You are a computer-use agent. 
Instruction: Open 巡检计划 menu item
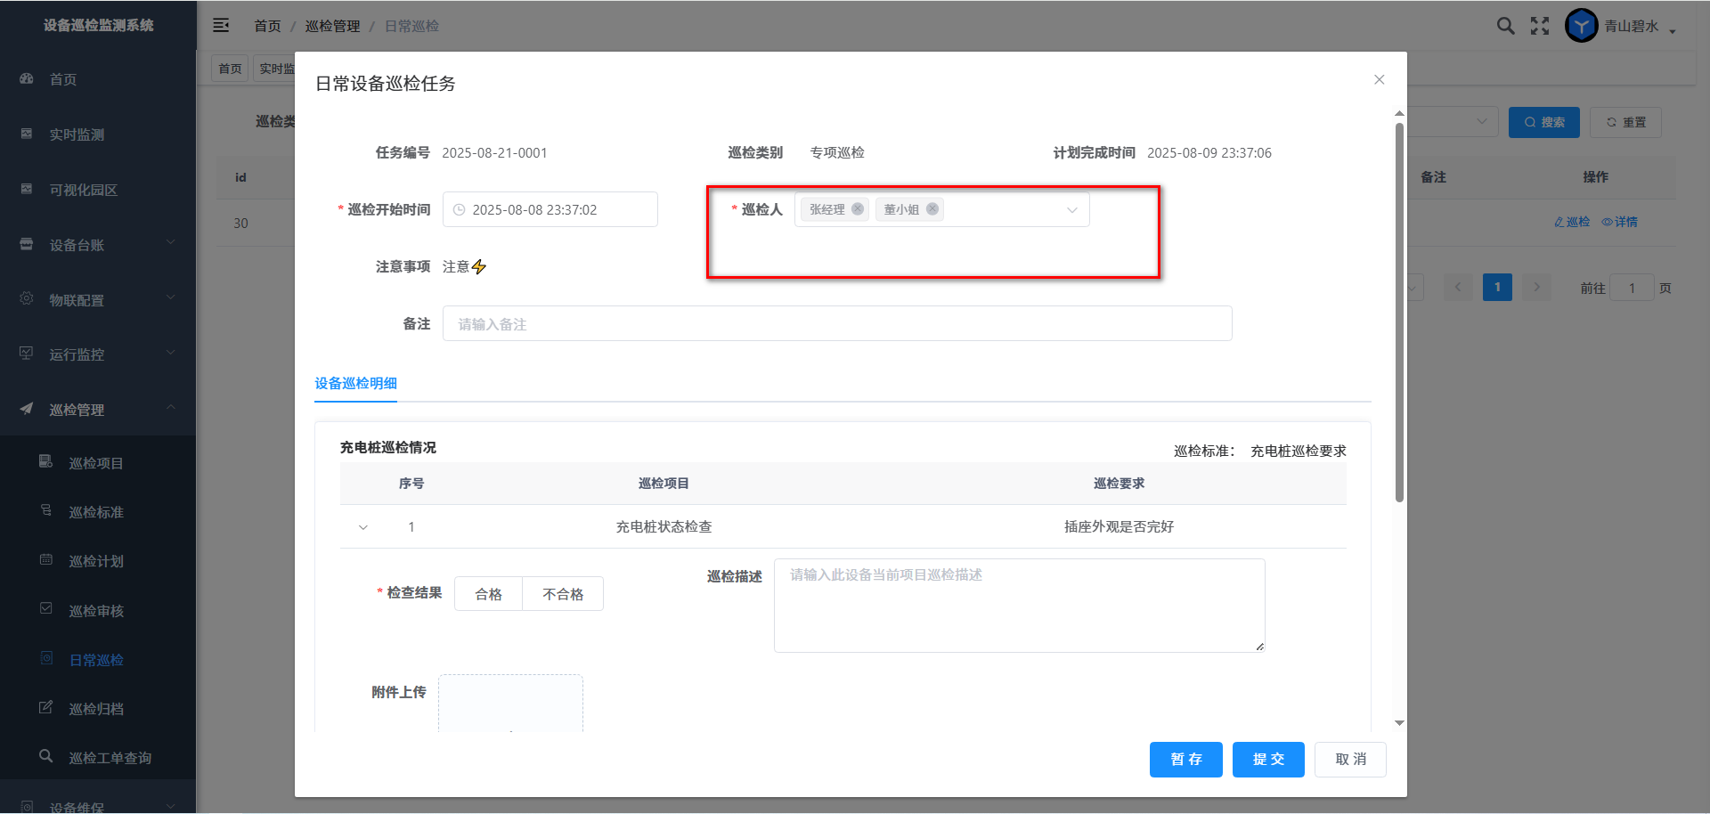[x=96, y=561]
